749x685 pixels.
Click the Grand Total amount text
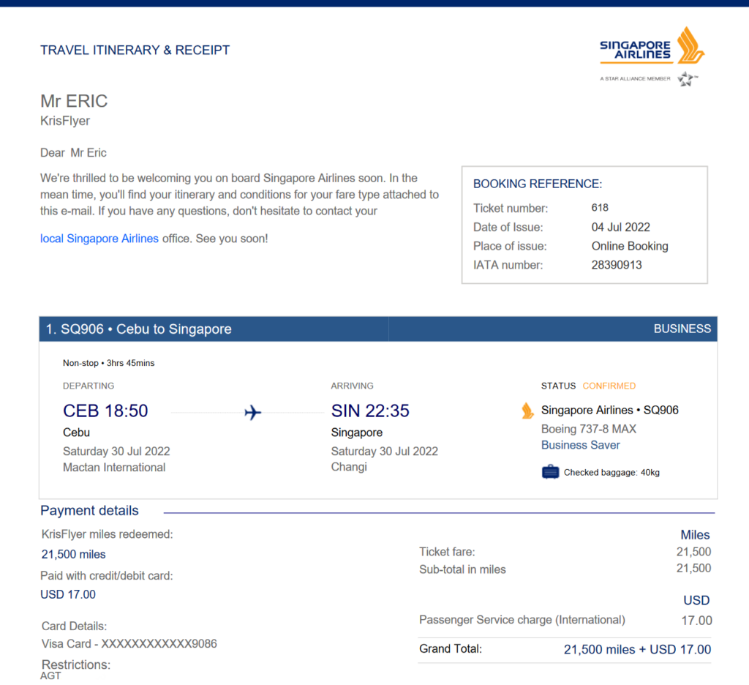pos(637,650)
